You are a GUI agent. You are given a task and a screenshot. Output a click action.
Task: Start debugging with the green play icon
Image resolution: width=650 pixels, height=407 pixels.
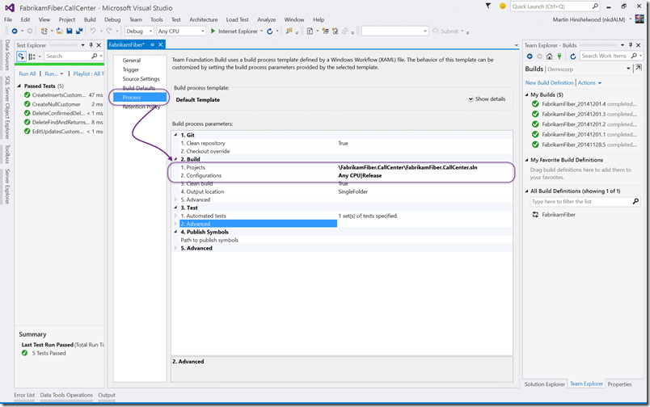(213, 31)
